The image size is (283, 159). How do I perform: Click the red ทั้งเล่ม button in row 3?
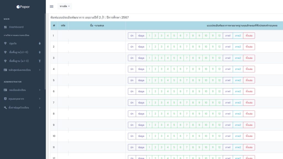click(x=249, y=58)
